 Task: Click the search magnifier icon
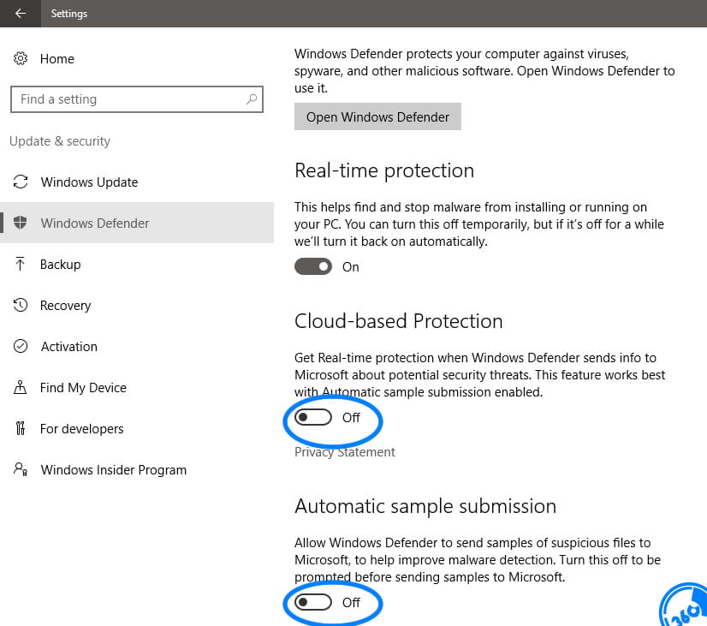tap(252, 99)
